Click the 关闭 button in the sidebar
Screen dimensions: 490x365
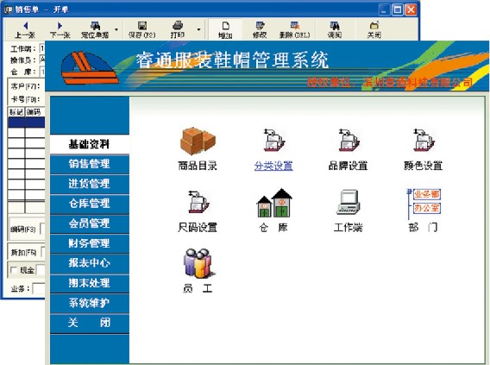[90, 323]
